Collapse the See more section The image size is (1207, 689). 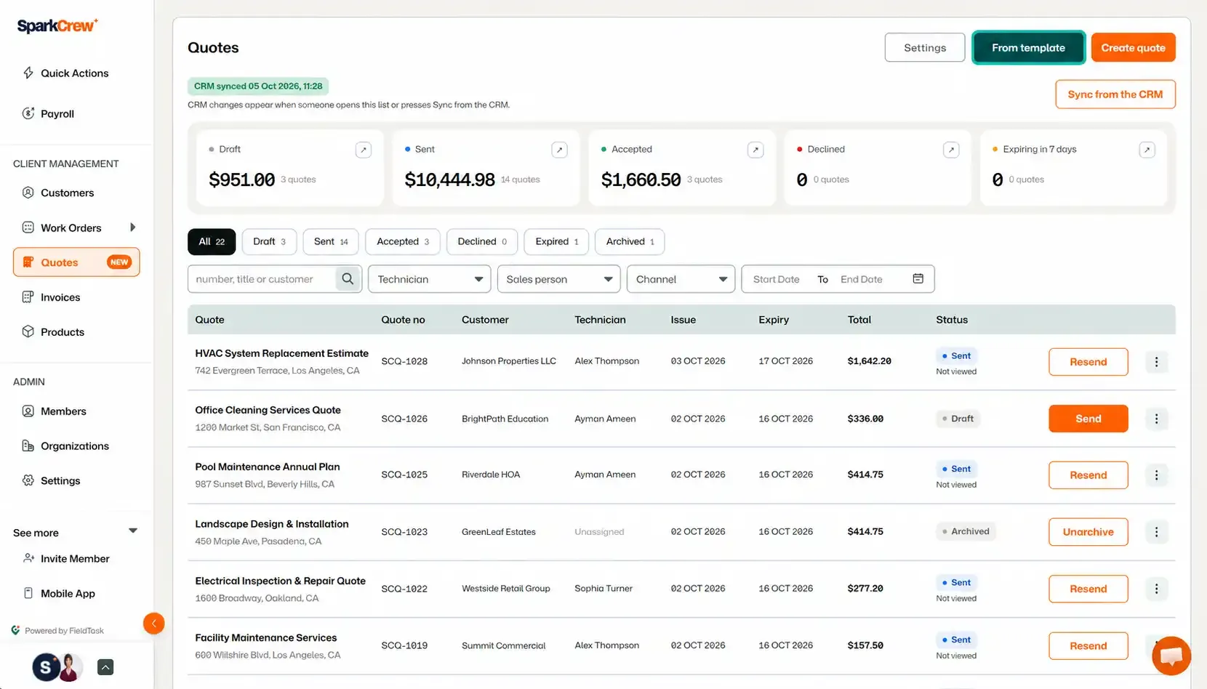pos(133,531)
